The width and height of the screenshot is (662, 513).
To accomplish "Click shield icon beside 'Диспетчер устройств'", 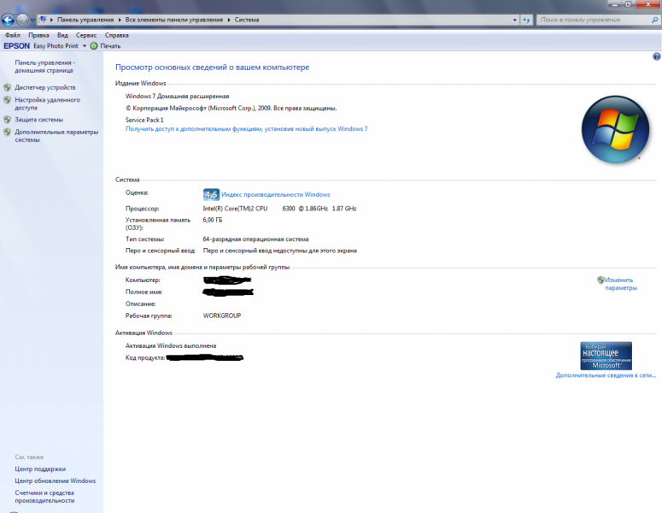I will [7, 87].
